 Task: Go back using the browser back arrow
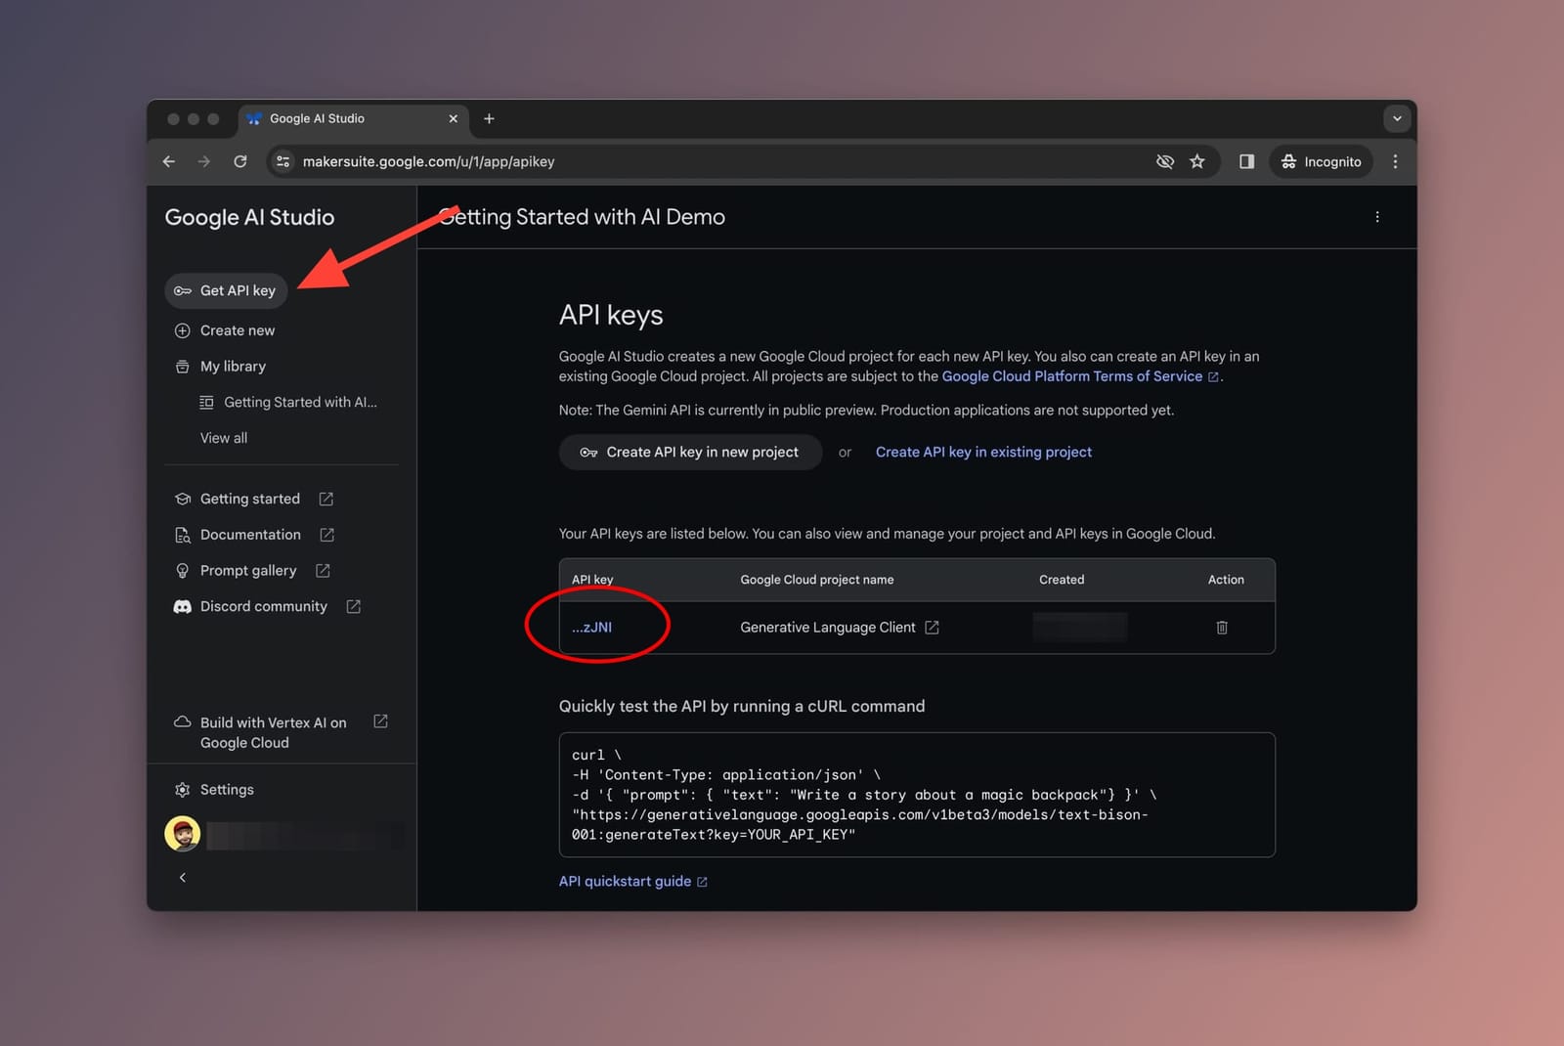[169, 161]
